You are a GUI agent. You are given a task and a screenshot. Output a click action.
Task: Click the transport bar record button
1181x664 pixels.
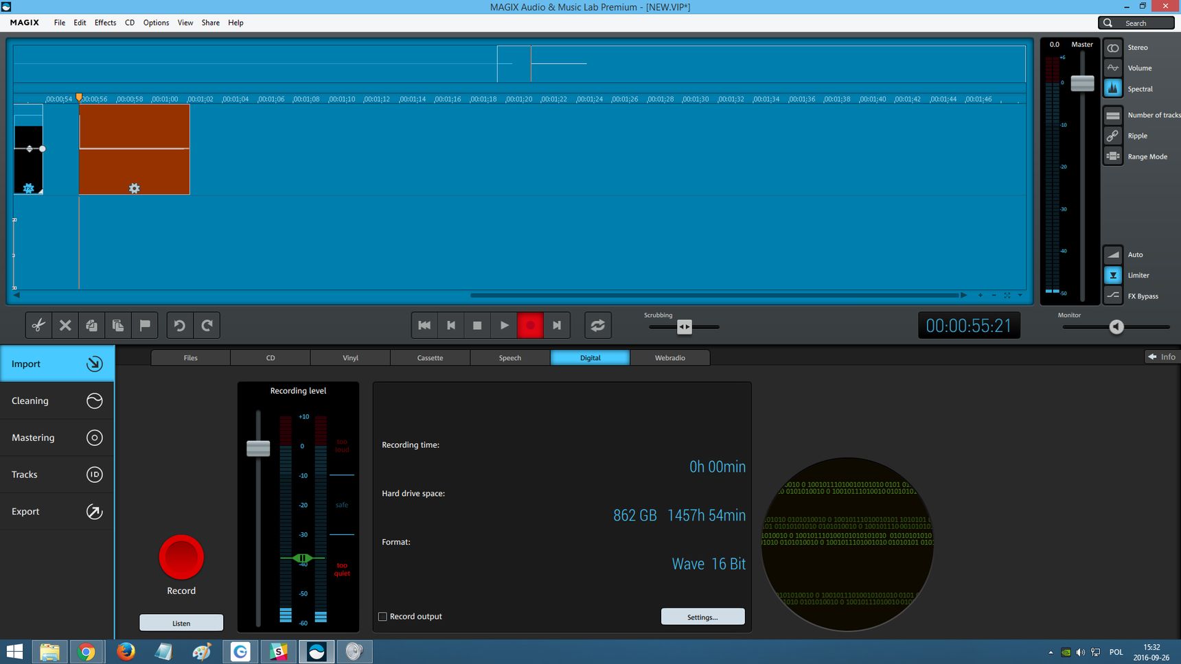(x=530, y=325)
